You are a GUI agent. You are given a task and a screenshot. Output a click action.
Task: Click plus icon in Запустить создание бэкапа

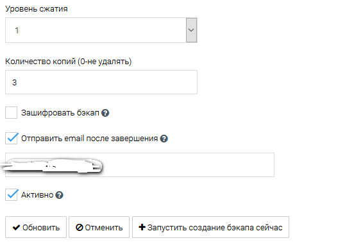pos(142,227)
